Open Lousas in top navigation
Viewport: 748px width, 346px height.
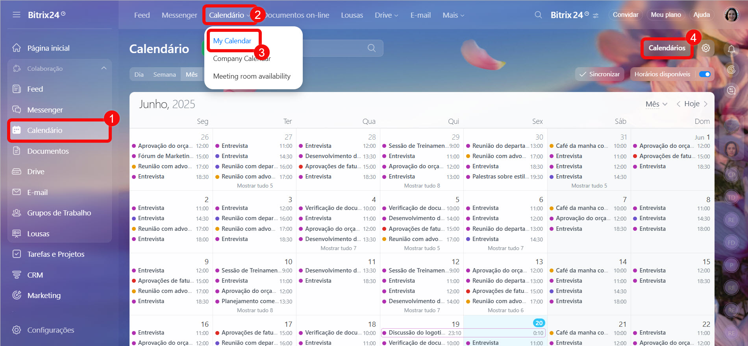pos(352,15)
